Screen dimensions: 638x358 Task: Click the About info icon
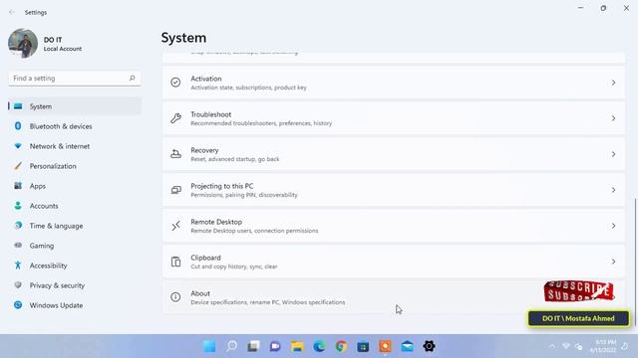[x=175, y=297]
